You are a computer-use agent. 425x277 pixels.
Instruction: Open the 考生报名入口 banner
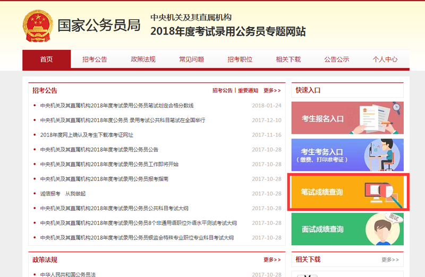point(347,118)
